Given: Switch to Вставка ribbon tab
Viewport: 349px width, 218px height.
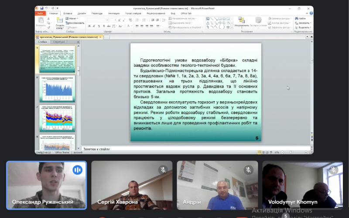Looking at the screenshot, I should pos(68,14).
